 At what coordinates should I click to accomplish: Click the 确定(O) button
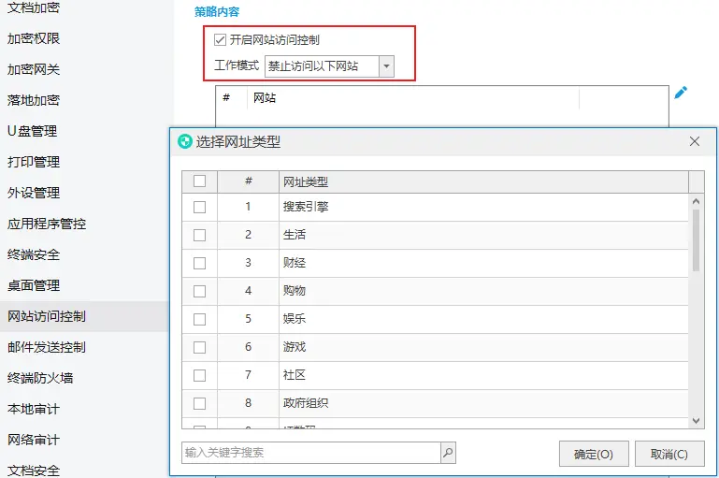coord(594,454)
